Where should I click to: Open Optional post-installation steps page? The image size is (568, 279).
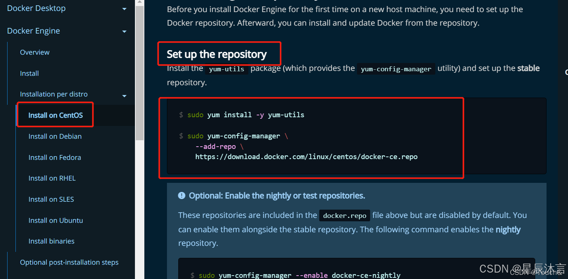coord(69,262)
